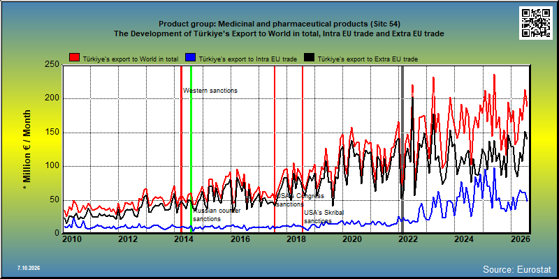The height and width of the screenshot is (279, 559).
Task: Click x-axis year 2014
Action: [182, 239]
